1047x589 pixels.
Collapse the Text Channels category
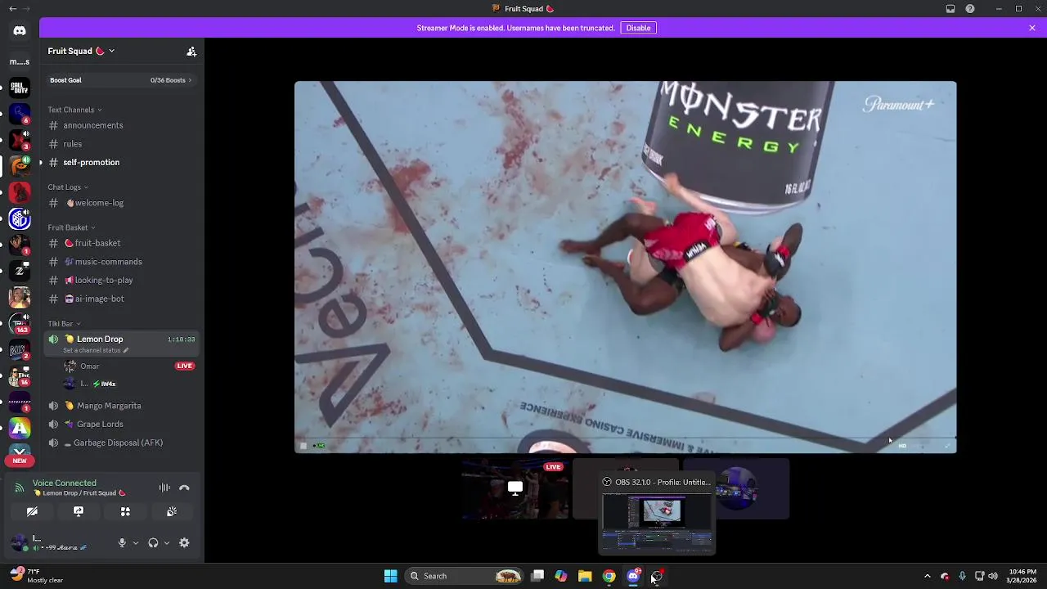tap(74, 110)
